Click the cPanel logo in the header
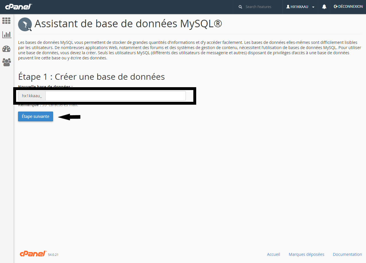The image size is (366, 263). coord(19,7)
